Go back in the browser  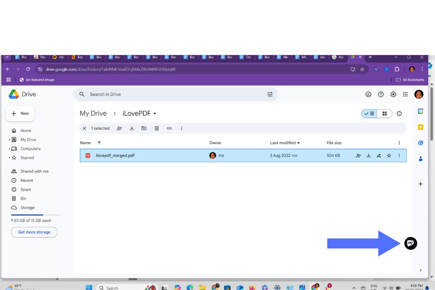pyautogui.click(x=8, y=69)
